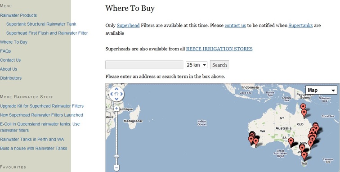Image resolution: width=340 pixels, height=172 pixels.
Task: Pan the map up with arrow control
Action: pos(116,89)
